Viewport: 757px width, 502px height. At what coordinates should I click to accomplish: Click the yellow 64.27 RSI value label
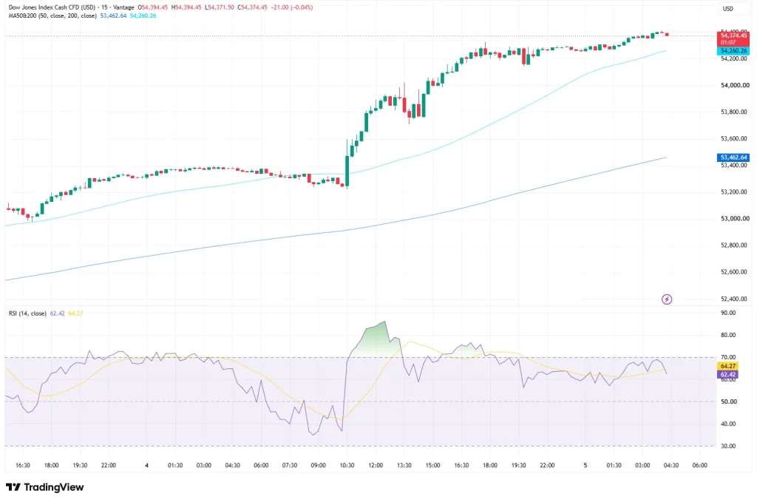[728, 366]
